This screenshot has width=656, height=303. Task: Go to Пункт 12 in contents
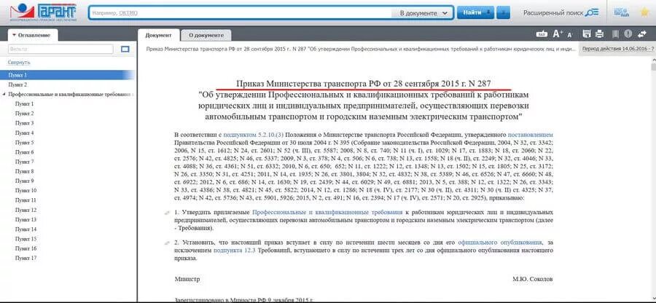click(x=26, y=210)
